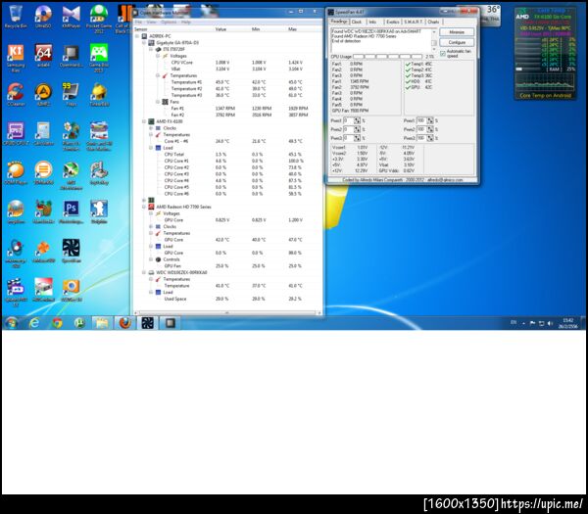The height and width of the screenshot is (514, 588).
Task: Click spinner arrows of right Pwm1 field showing 100
Action: [x=430, y=121]
